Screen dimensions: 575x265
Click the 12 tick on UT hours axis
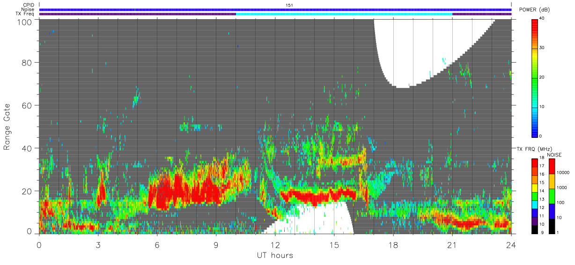(x=275, y=244)
